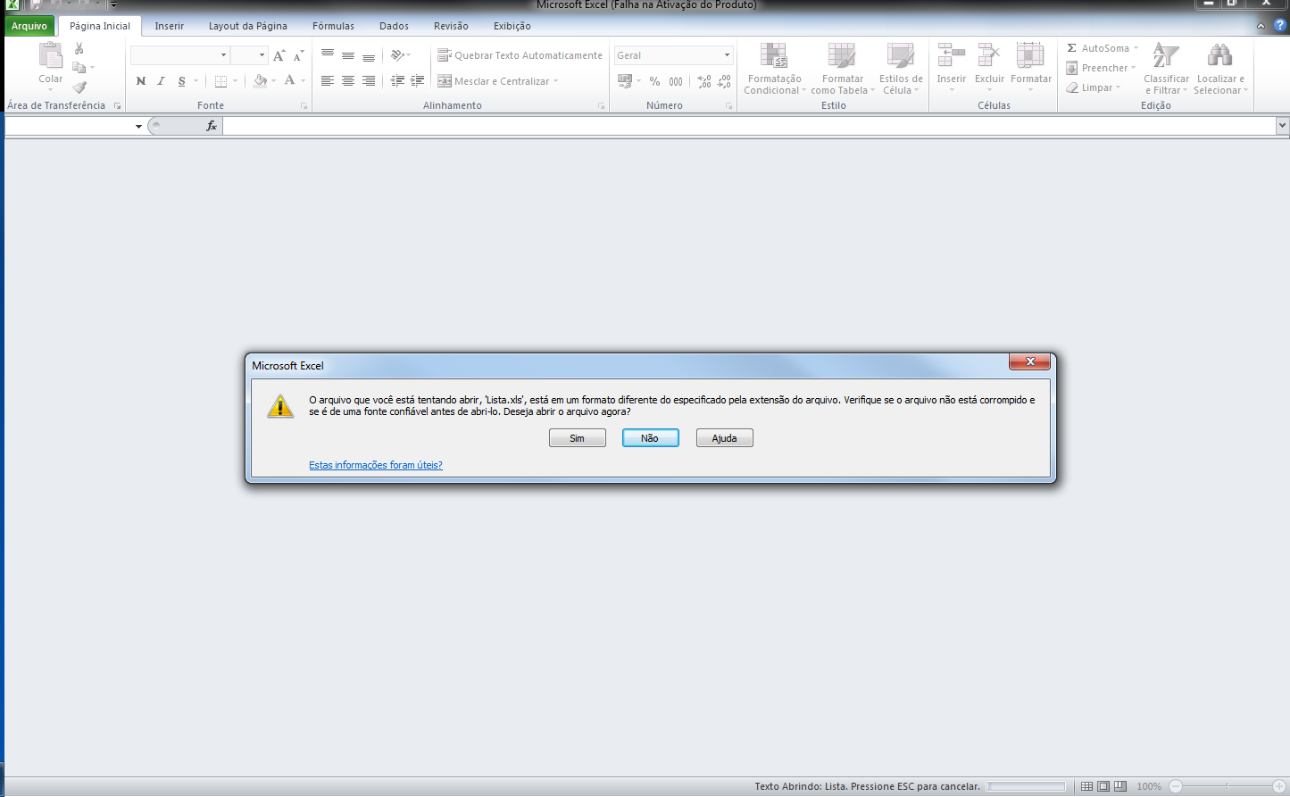This screenshot has height=797, width=1290.
Task: Align text left icon
Action: point(328,81)
